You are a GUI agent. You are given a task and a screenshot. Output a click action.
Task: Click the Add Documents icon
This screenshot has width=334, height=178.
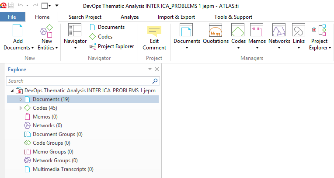pyautogui.click(x=17, y=30)
